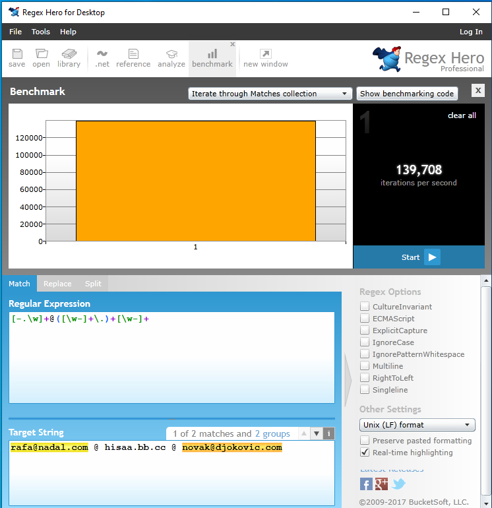Open the Twitter bird icon link
This screenshot has width=492, height=508.
pos(398,484)
